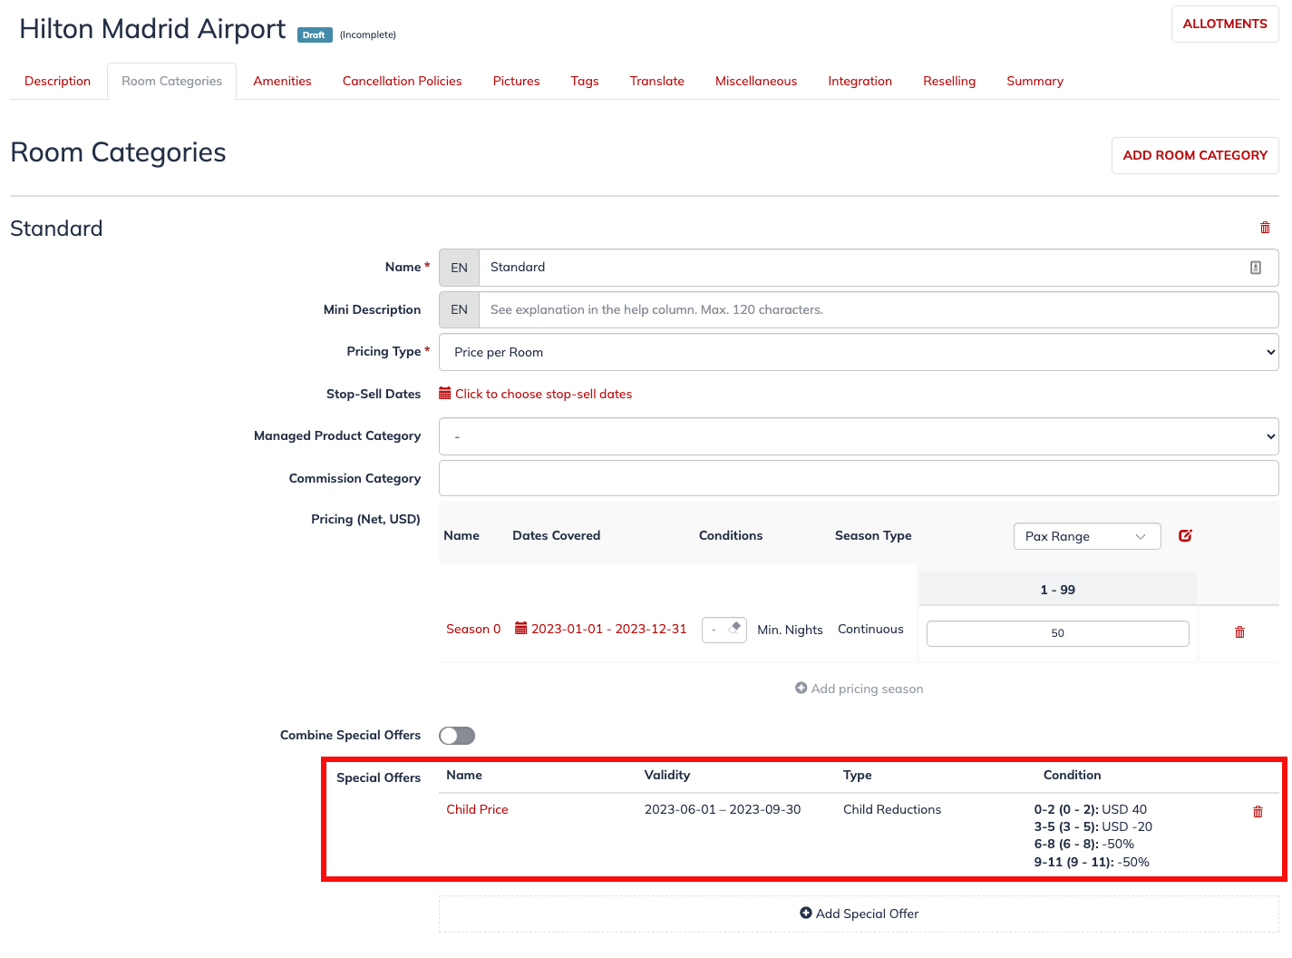Open the Tags tab
The height and width of the screenshot is (958, 1292).
point(585,81)
